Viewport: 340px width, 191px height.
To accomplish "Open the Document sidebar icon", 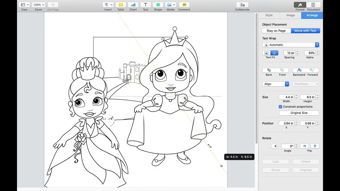I will [313, 5].
